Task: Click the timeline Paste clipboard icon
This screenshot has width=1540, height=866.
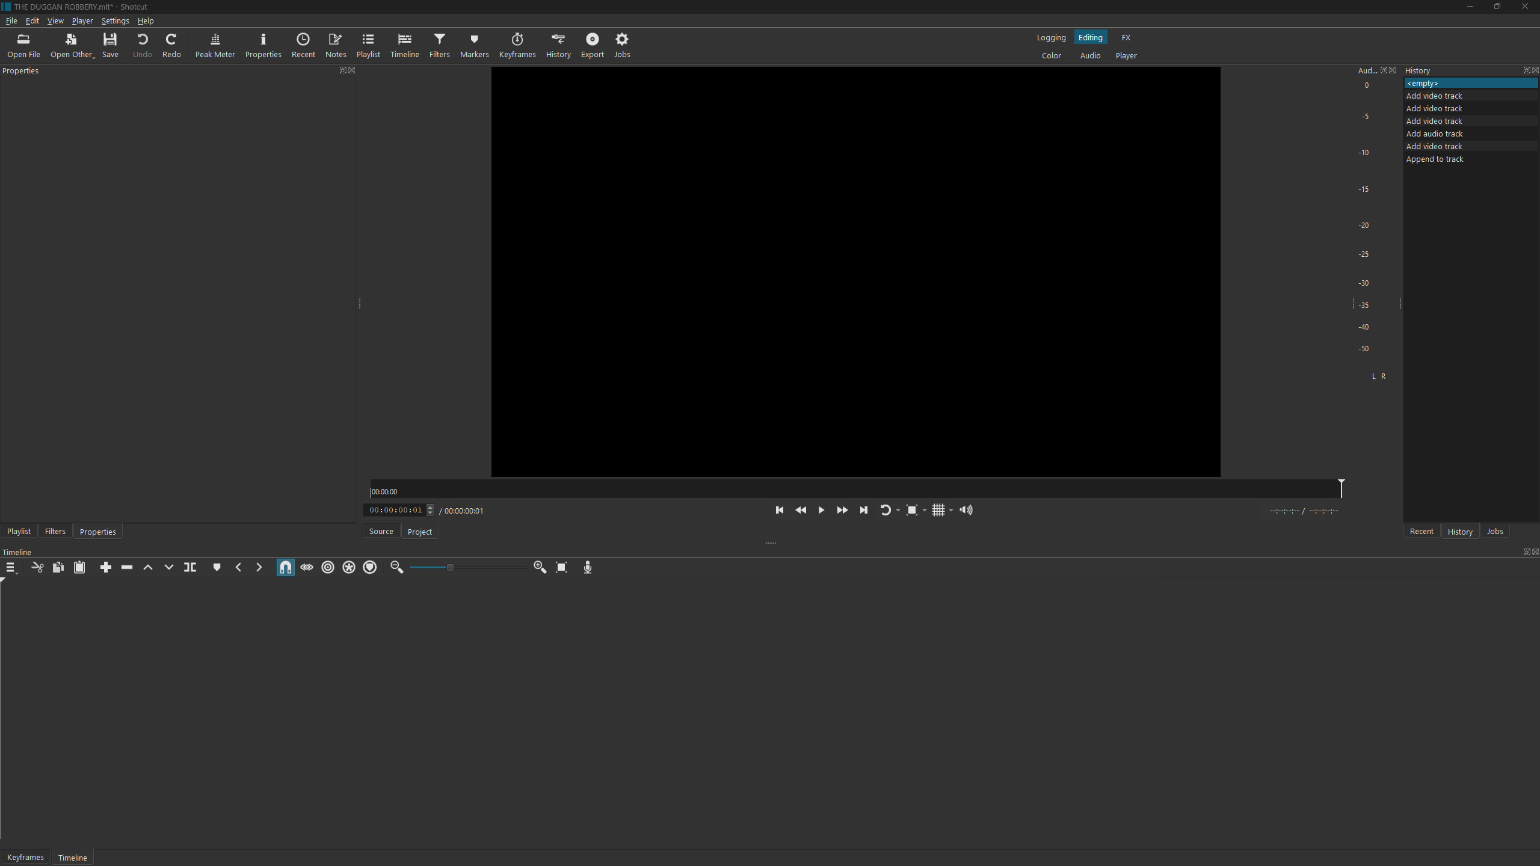Action: click(x=79, y=567)
